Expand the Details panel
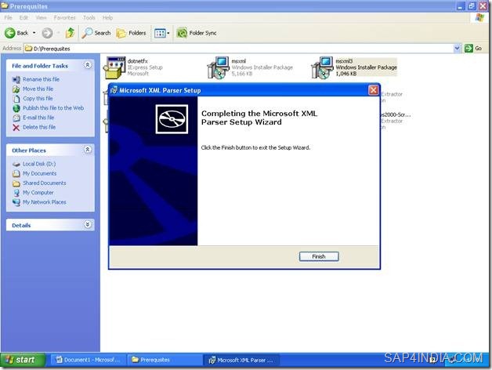 [x=88, y=224]
